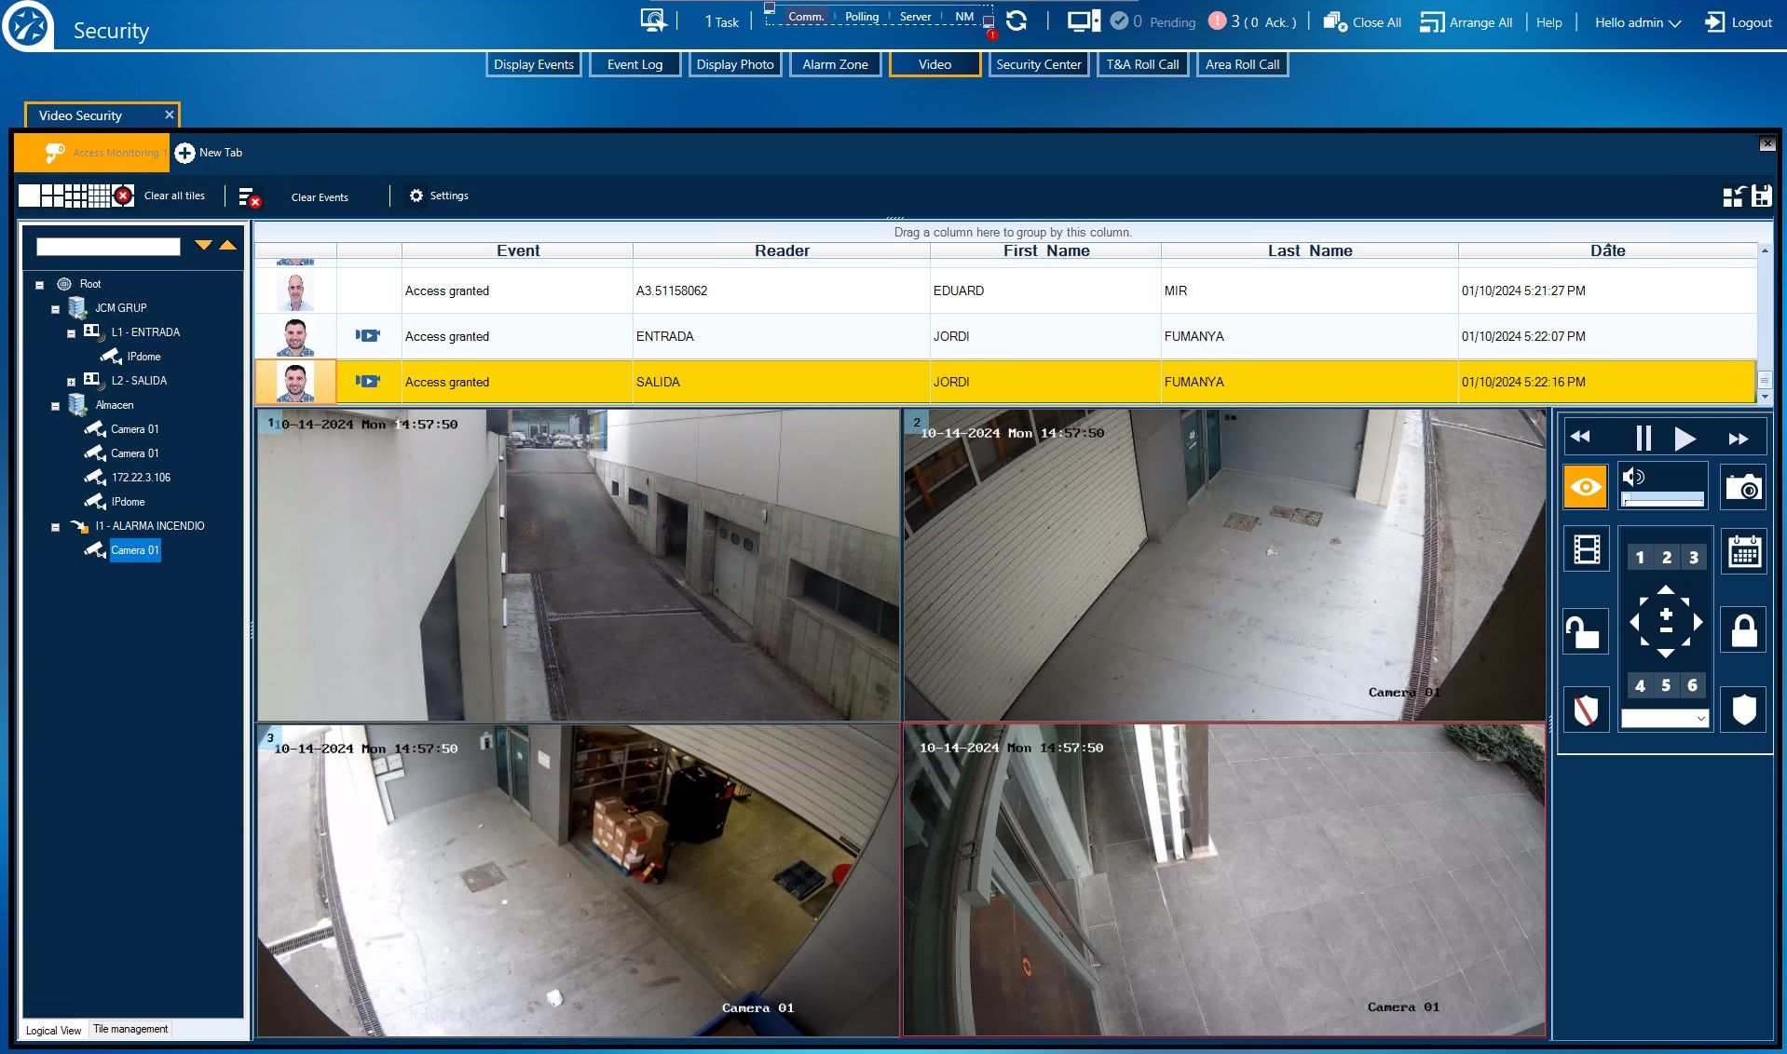Adjust the audio volume slider
This screenshot has width=1787, height=1054.
(x=1663, y=500)
